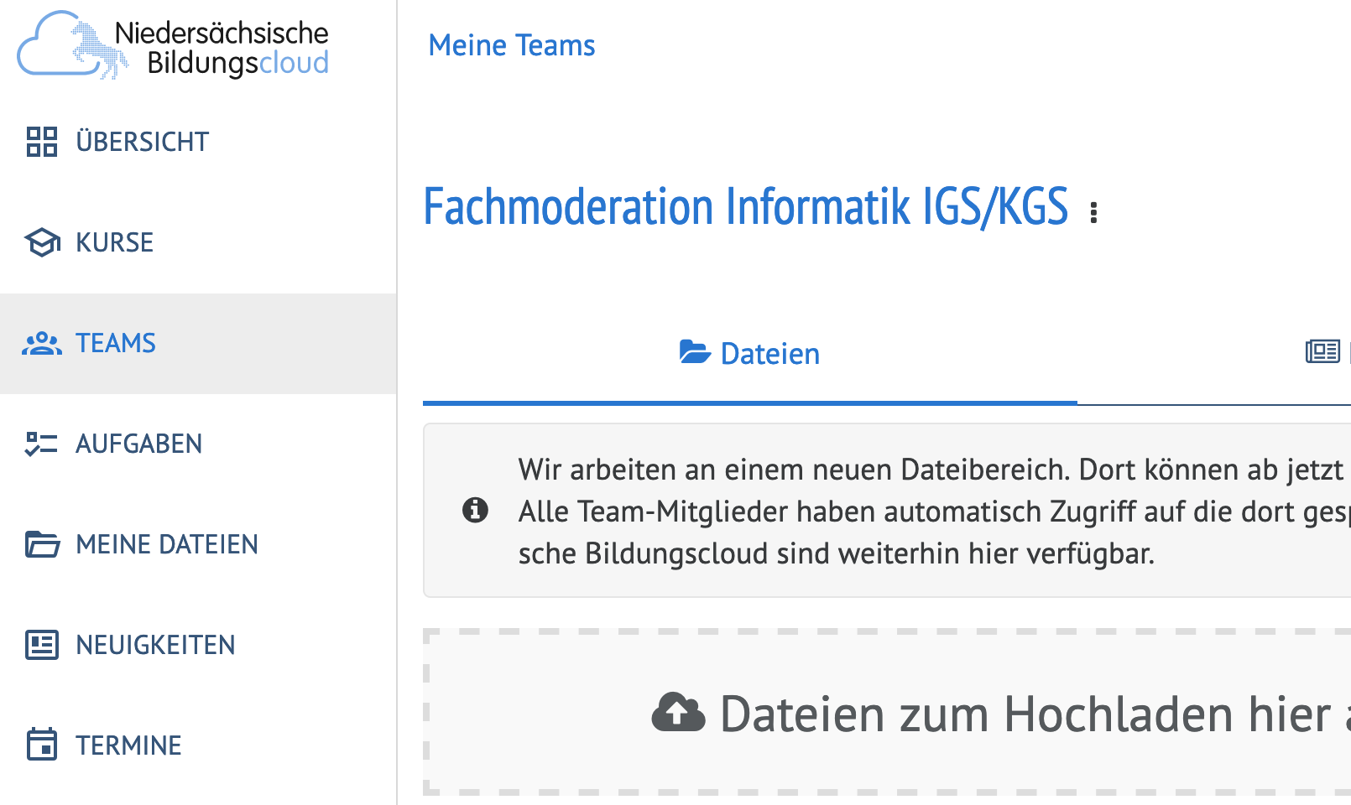Click the Meine Dateien open folder icon
This screenshot has height=805, width=1351.
point(41,544)
